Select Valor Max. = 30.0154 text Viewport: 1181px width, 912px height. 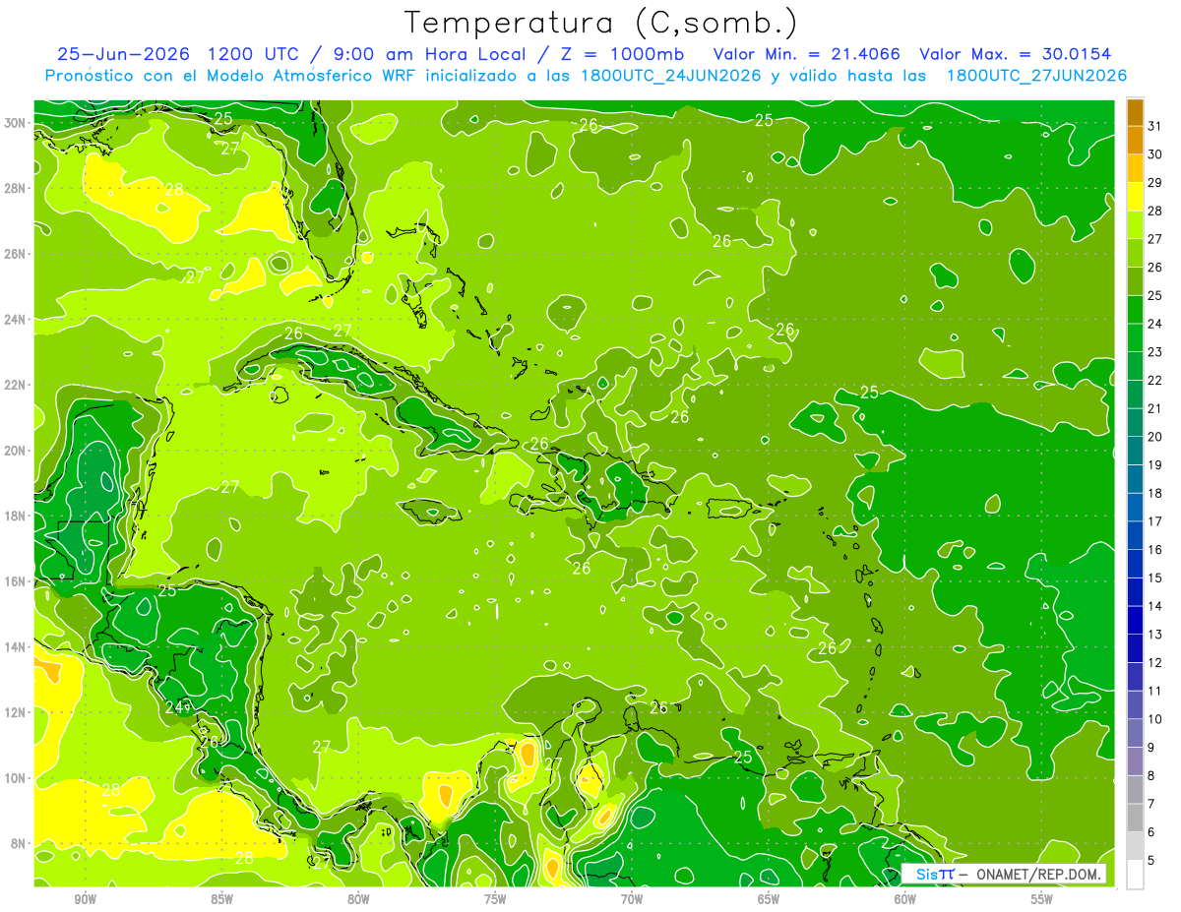tap(1016, 54)
